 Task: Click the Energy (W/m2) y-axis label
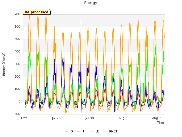[4, 64]
